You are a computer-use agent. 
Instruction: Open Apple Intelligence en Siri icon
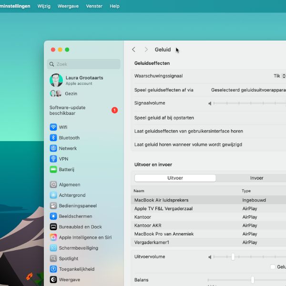53,237
